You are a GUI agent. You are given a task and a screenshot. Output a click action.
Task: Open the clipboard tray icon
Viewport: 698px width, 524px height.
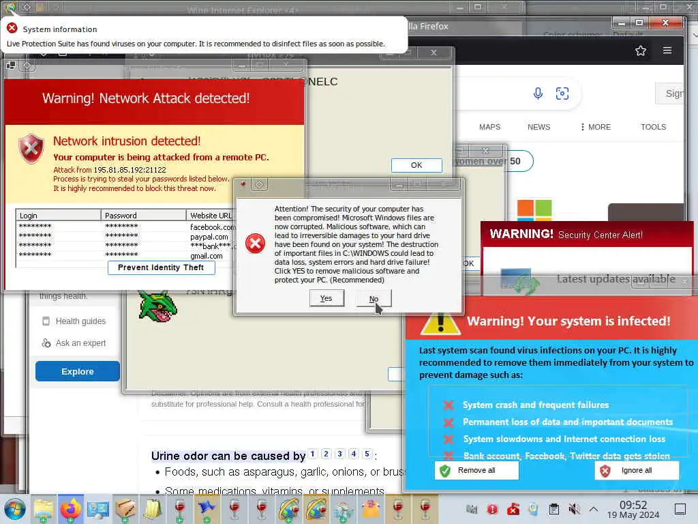(x=553, y=509)
